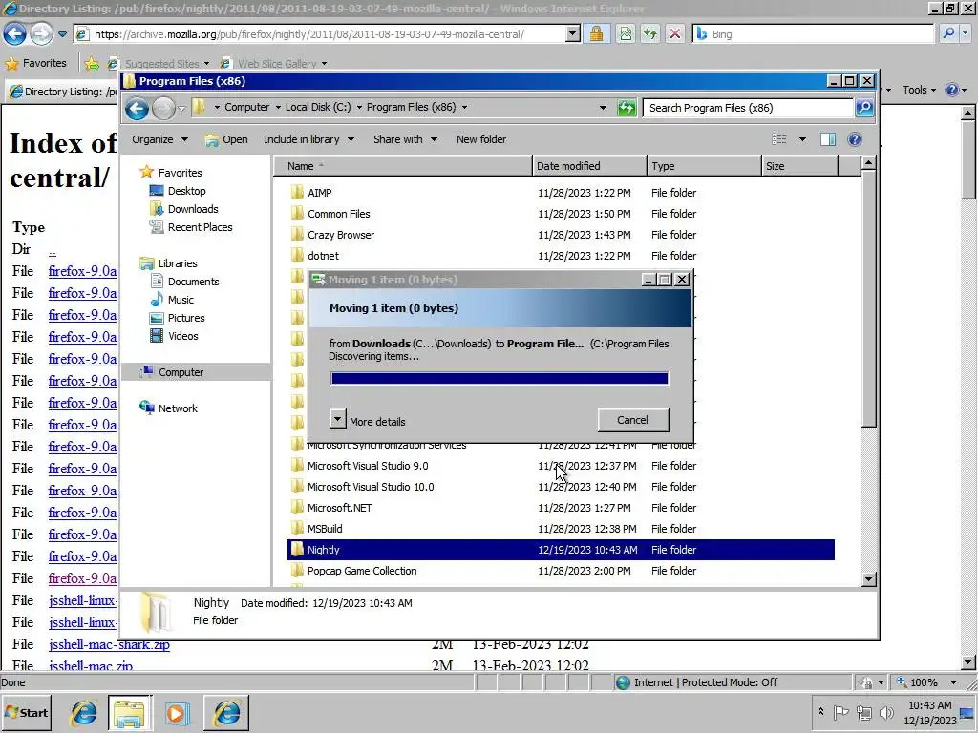Click the IE compatibility view icon
Viewport: 978px width, 733px height.
[x=625, y=33]
